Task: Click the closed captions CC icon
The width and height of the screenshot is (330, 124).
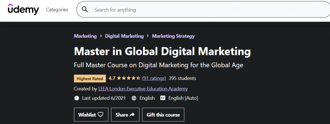Action: coord(163,98)
